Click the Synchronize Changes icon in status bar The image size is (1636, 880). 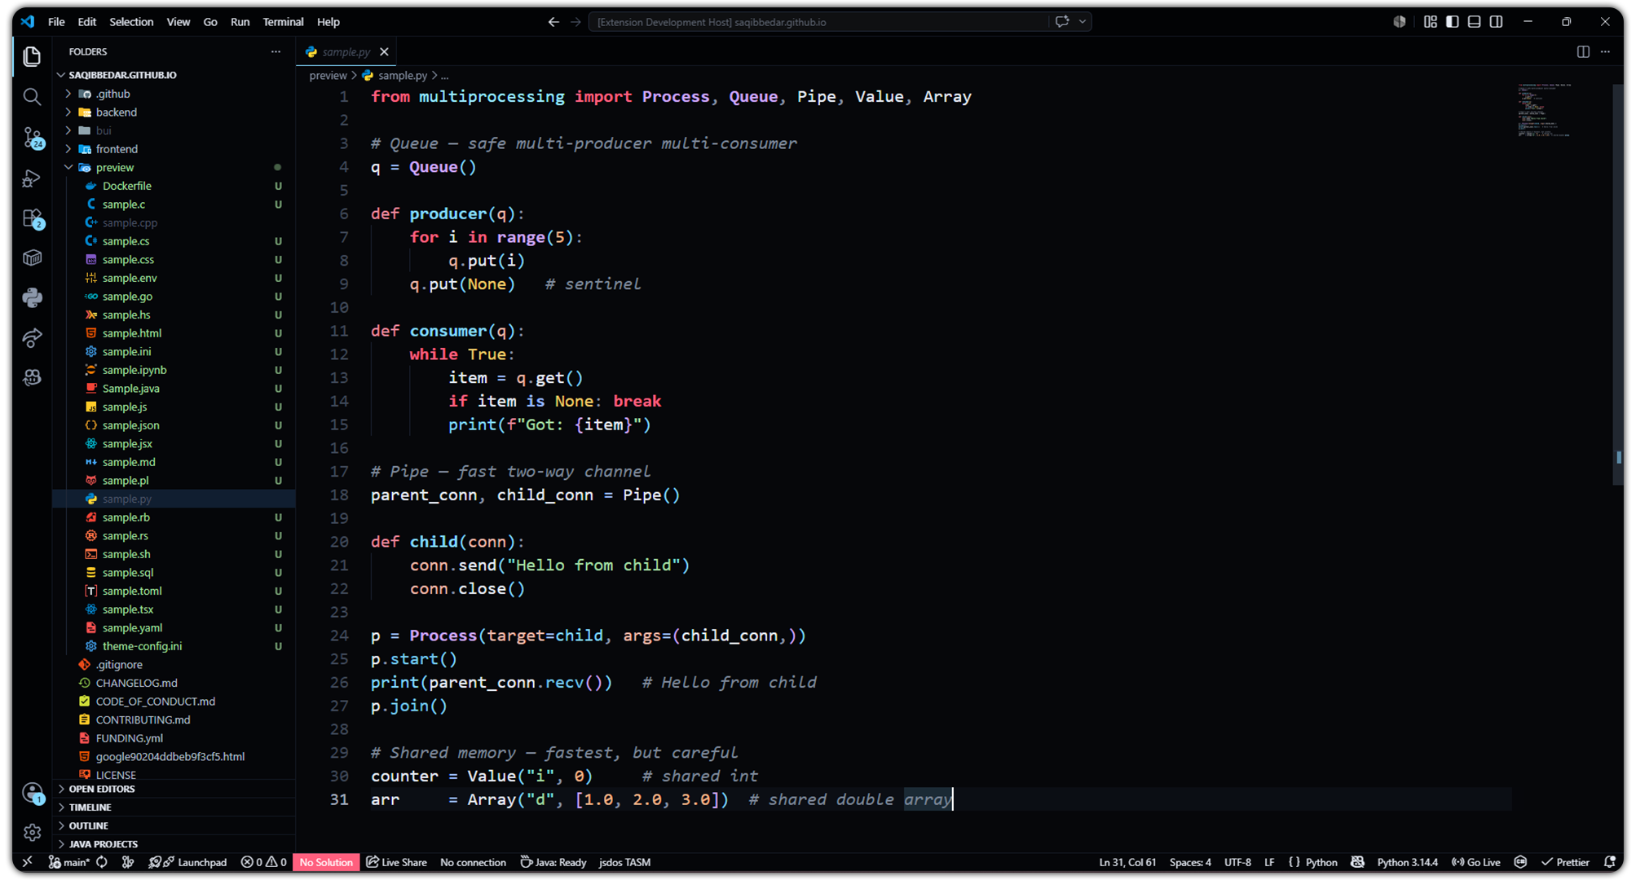(x=102, y=862)
